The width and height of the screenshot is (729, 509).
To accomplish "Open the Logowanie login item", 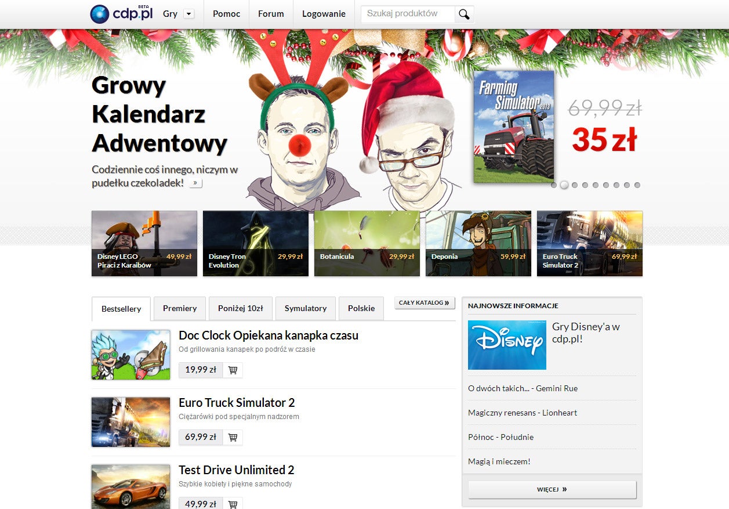I will click(324, 14).
